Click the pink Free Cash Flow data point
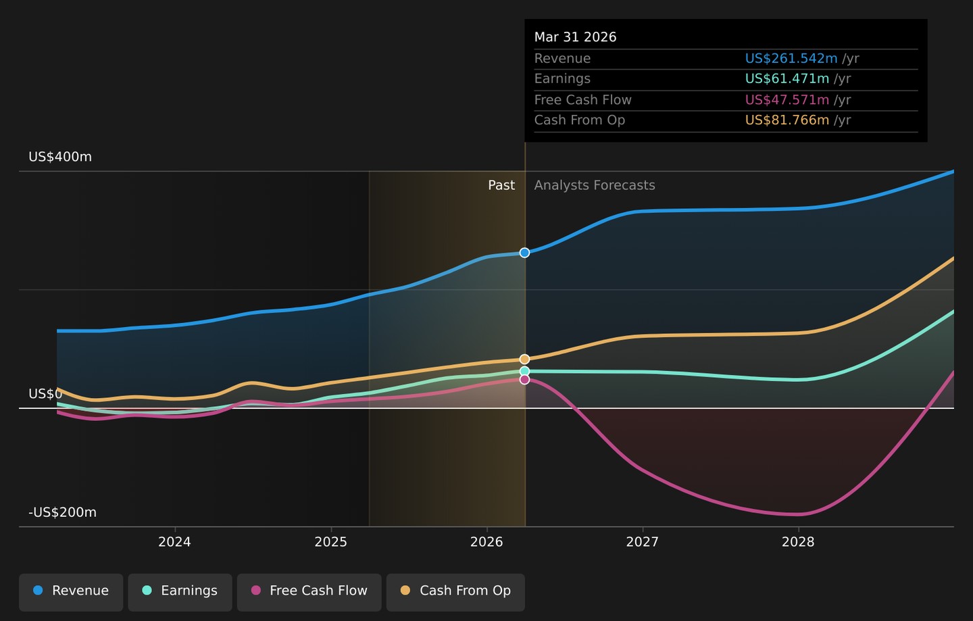 (524, 379)
